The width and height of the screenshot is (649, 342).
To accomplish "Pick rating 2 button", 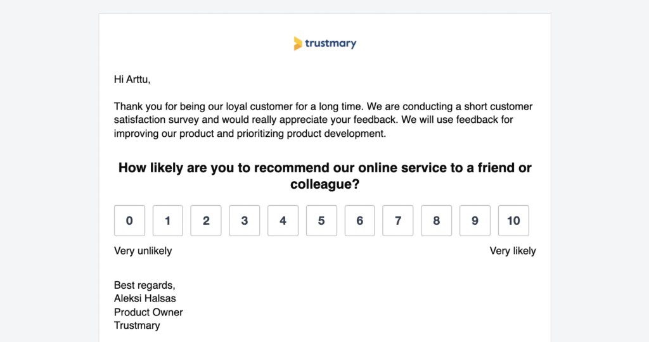I will click(206, 220).
